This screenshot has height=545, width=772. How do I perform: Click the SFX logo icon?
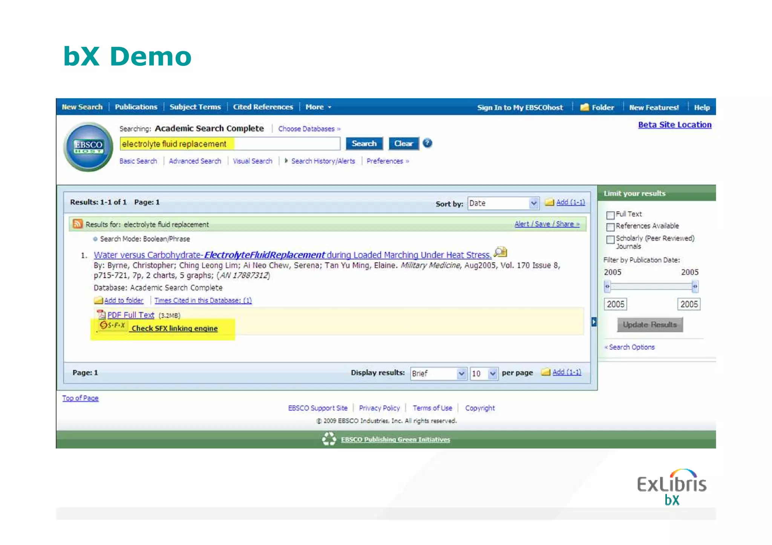click(x=112, y=325)
